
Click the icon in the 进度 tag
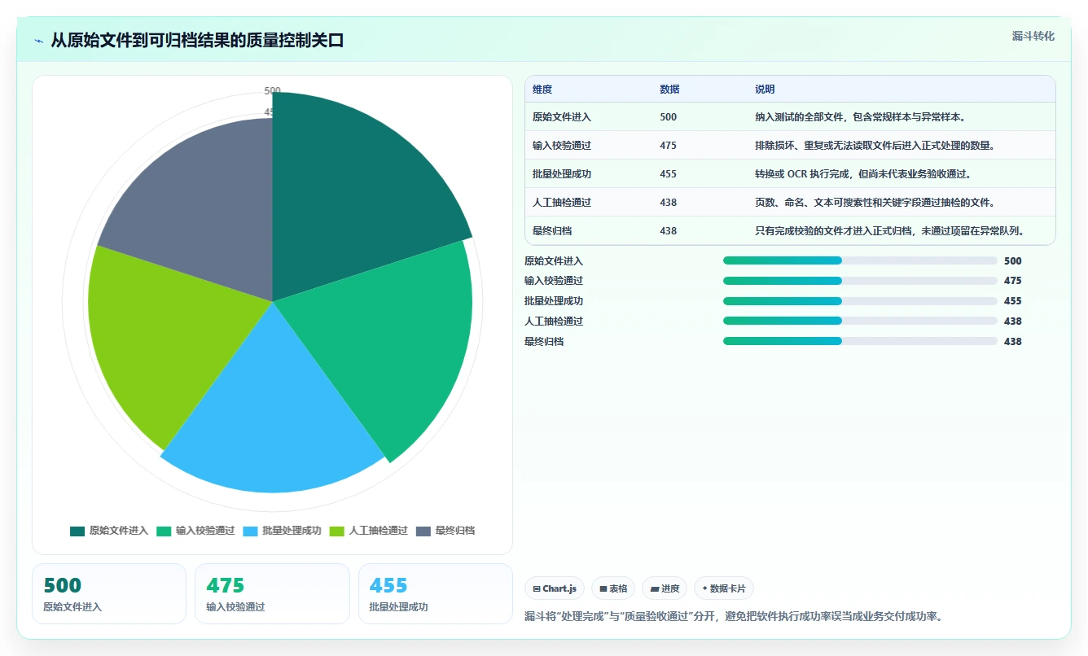tap(655, 588)
